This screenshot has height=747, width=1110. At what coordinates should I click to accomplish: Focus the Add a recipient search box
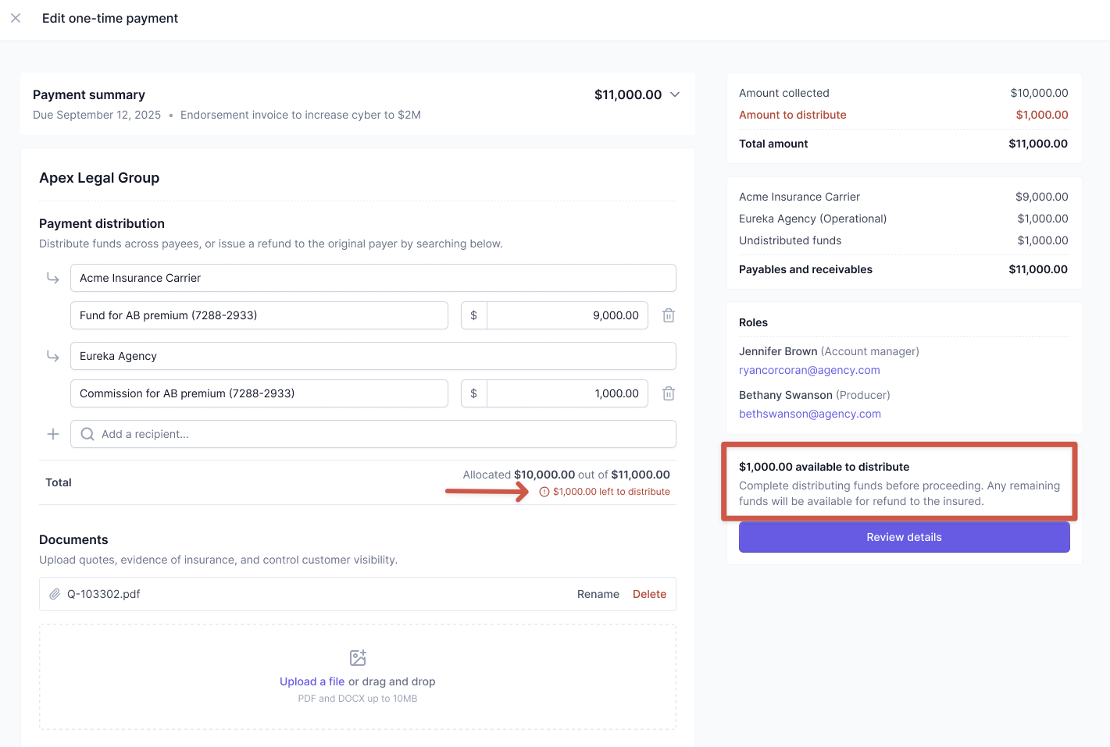pos(373,434)
